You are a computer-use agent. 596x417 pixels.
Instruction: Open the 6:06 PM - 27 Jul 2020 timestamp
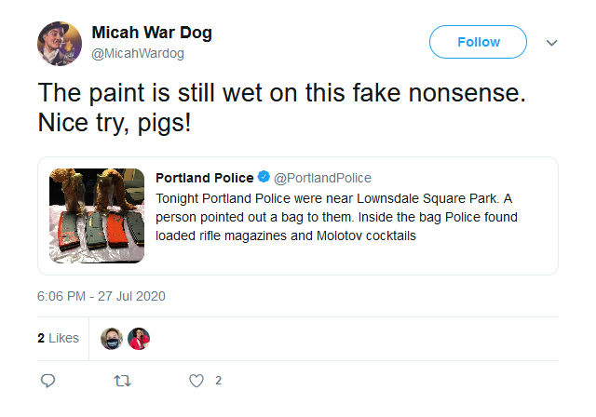coord(102,296)
